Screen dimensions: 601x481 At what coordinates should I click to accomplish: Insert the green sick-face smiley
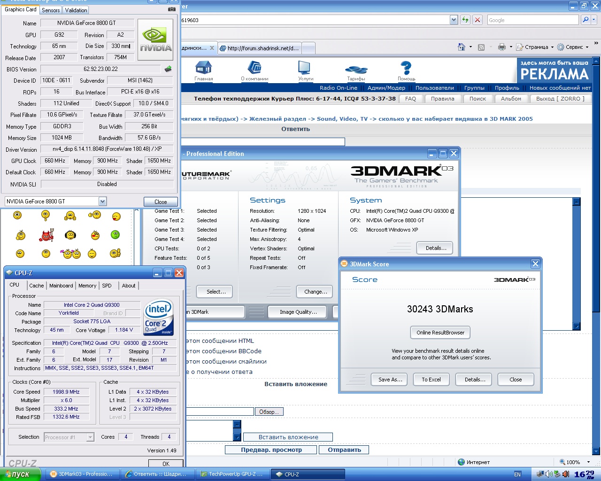tap(116, 234)
